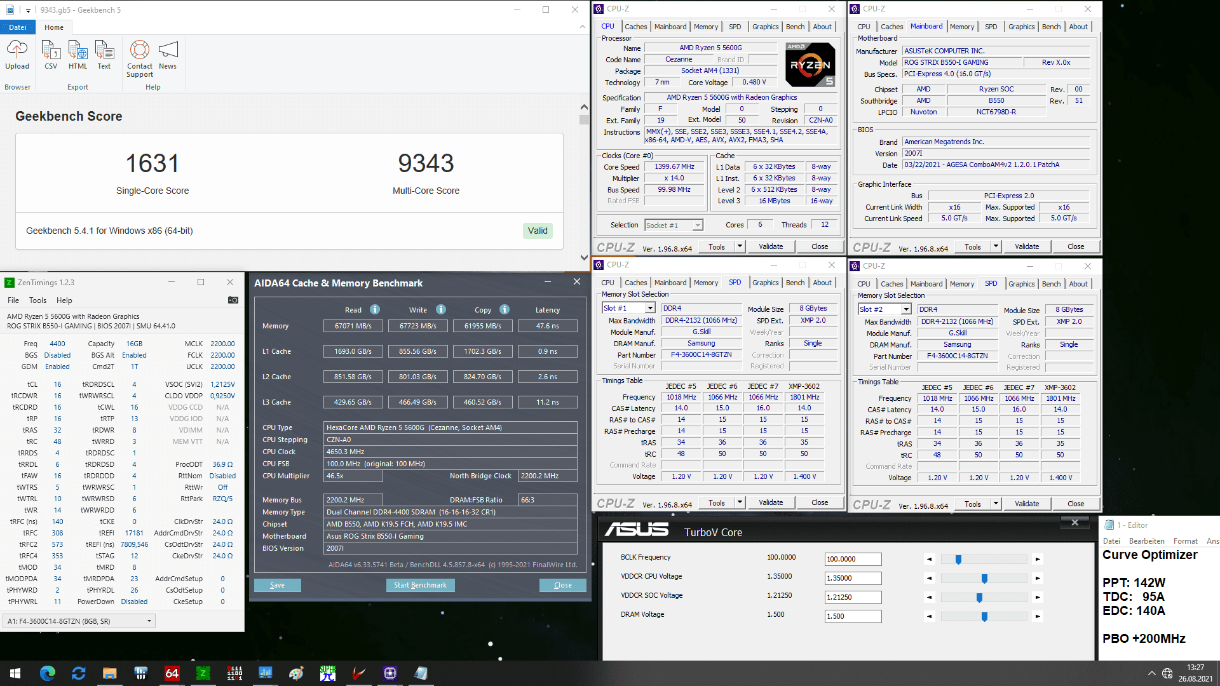Click the VDDCR CPU Voltage slider
Image resolution: width=1220 pixels, height=686 pixels.
click(x=984, y=578)
